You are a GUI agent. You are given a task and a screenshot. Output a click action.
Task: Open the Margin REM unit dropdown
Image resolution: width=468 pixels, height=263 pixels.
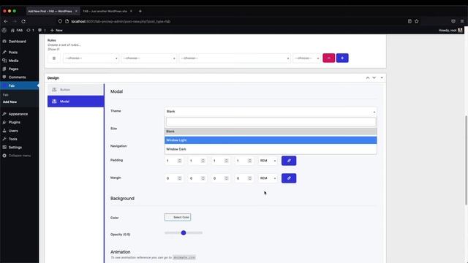pyautogui.click(x=268, y=178)
